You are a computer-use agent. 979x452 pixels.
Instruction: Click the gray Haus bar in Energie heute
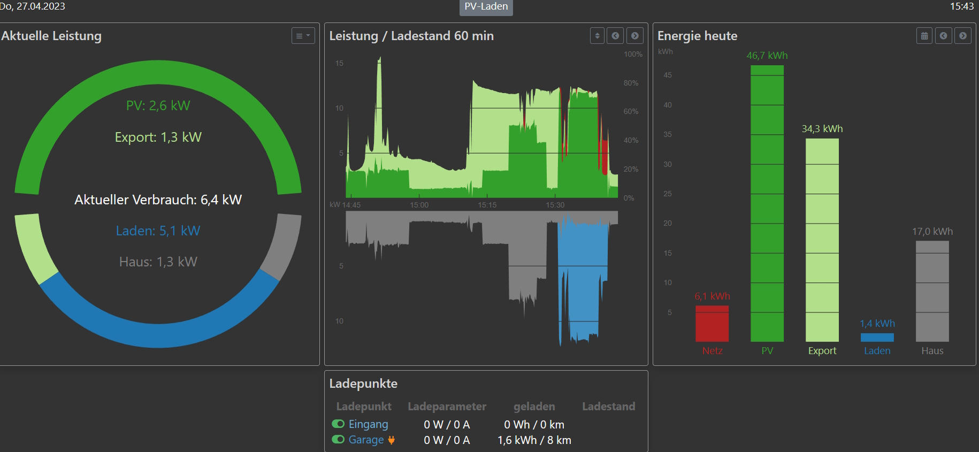932,291
